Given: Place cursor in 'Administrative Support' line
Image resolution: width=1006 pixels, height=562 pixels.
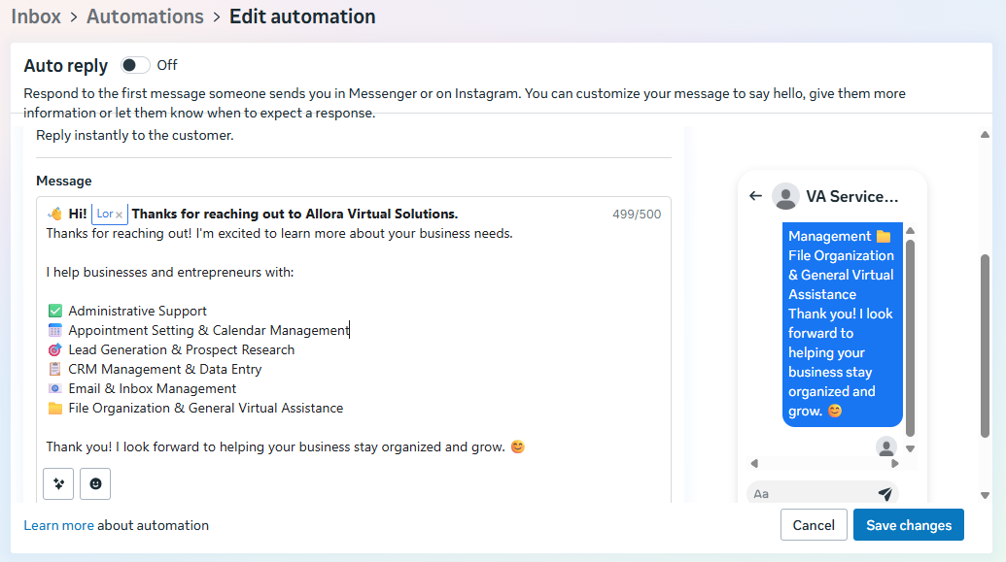Looking at the screenshot, I should (137, 311).
